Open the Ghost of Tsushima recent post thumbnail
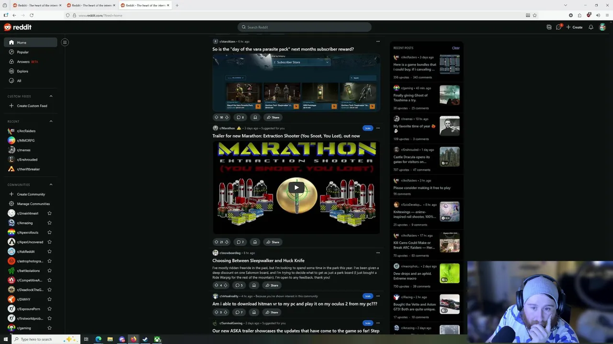 (x=450, y=95)
